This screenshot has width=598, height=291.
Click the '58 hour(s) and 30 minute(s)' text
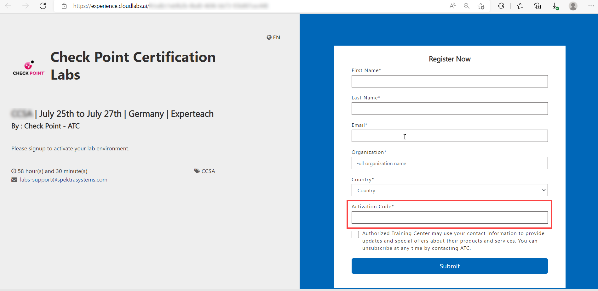53,171
